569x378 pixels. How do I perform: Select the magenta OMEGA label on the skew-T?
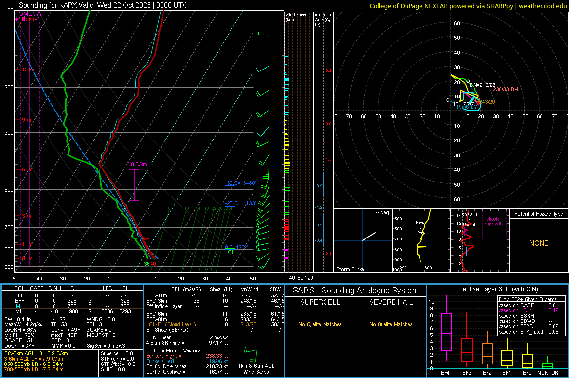[x=30, y=14]
